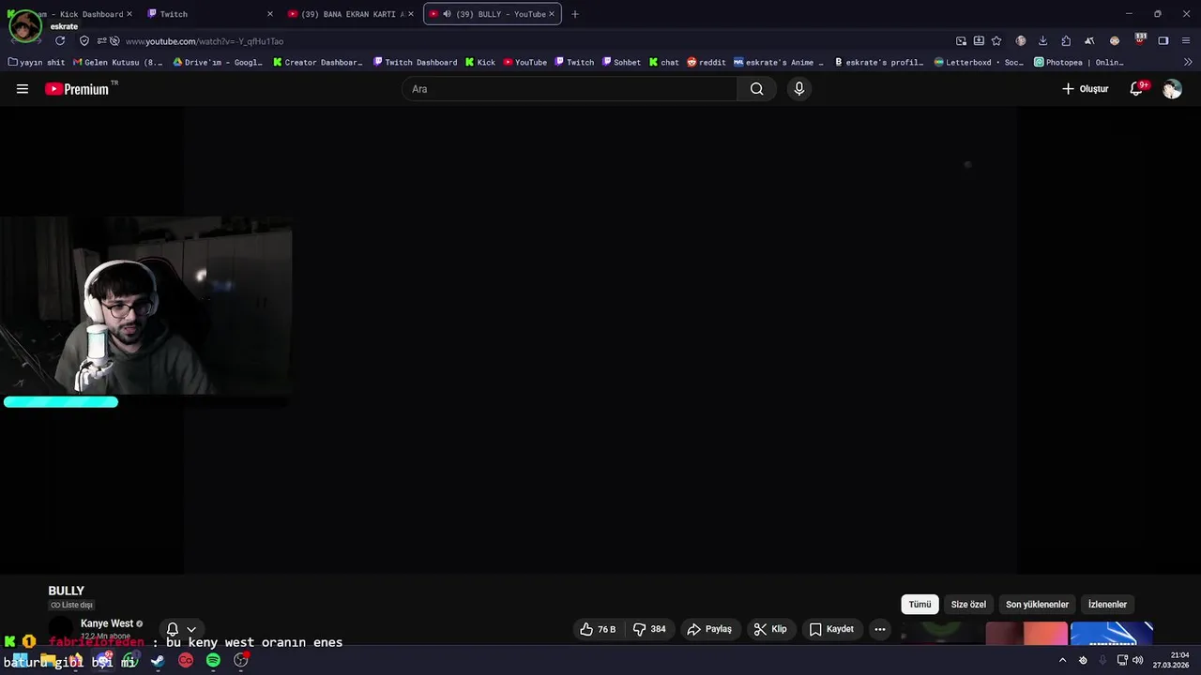Open YouTube notifications bell
The width and height of the screenshot is (1201, 675).
pos(1137,89)
